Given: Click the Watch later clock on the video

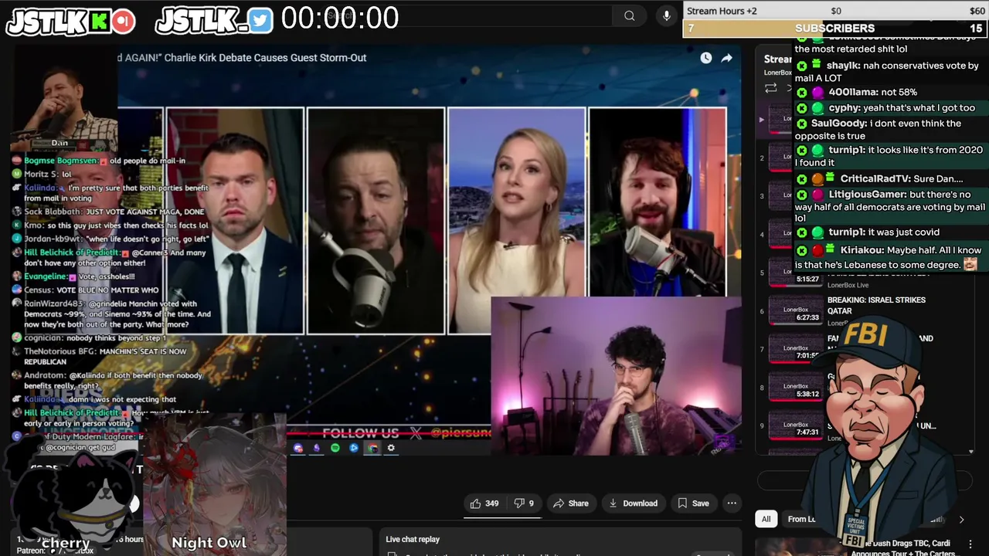Looking at the screenshot, I should [706, 58].
